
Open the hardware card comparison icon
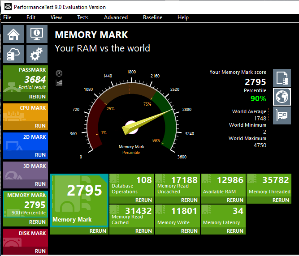pyautogui.click(x=282, y=115)
